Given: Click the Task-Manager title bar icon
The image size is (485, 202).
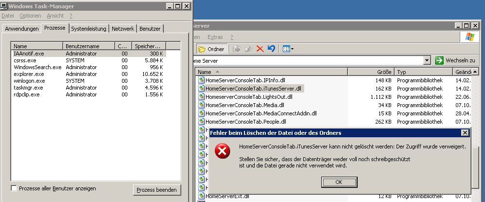Looking at the screenshot, I should click(x=4, y=6).
